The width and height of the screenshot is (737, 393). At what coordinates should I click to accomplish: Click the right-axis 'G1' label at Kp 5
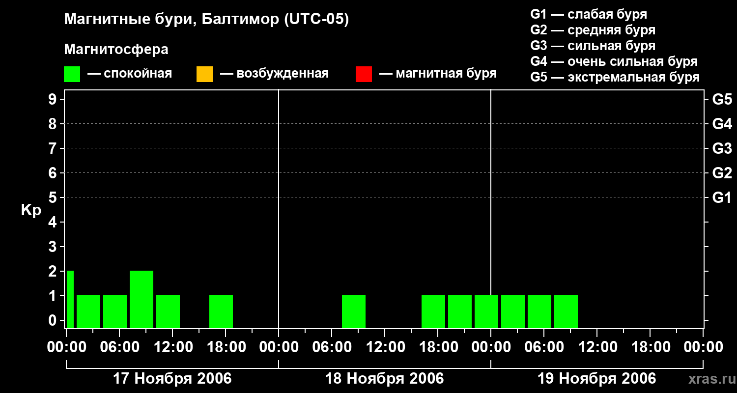coord(722,197)
